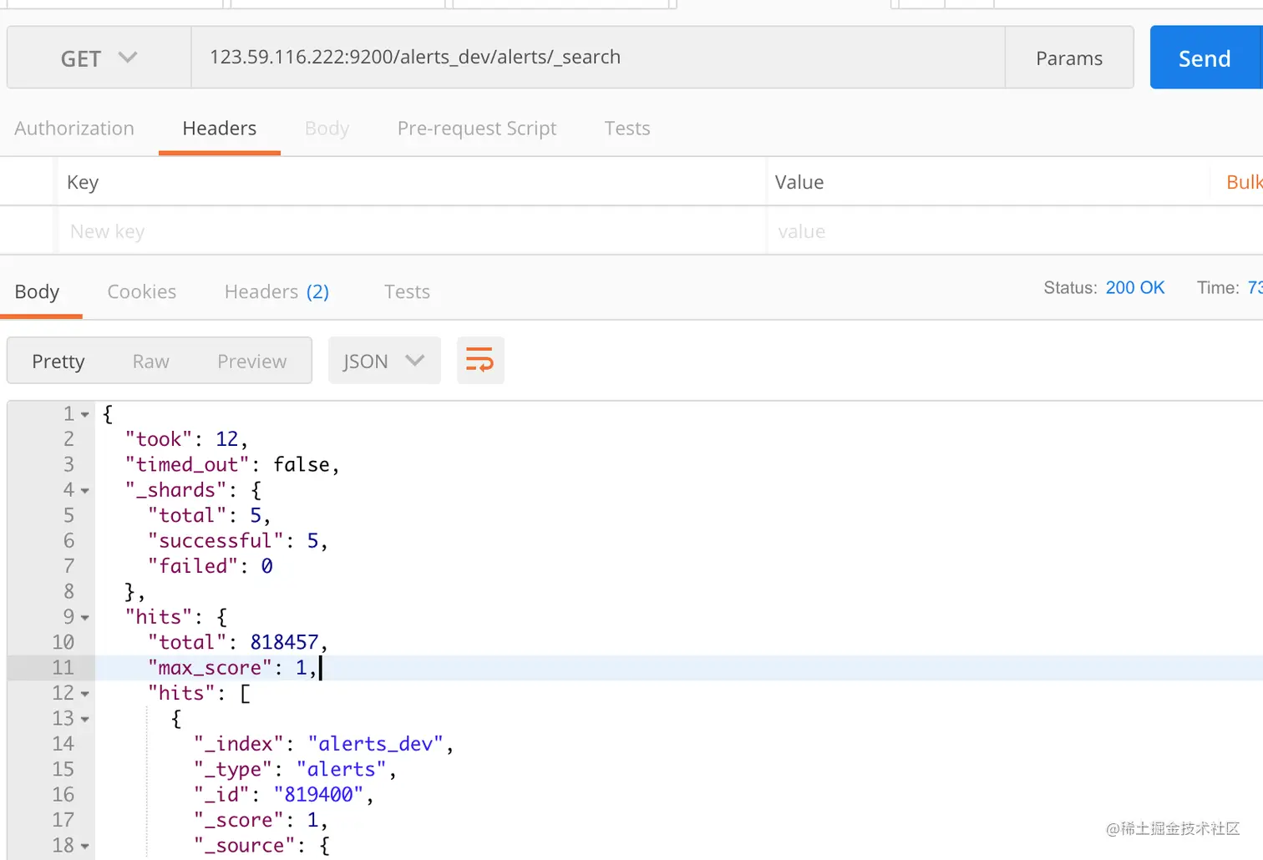Switch response view to Pretty
Image resolution: width=1263 pixels, height=860 pixels.
[x=58, y=361]
